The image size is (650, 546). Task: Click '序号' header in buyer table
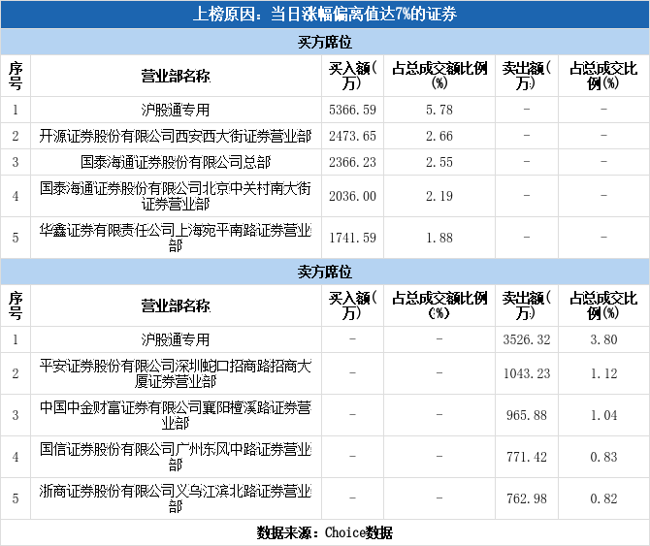click(x=16, y=76)
